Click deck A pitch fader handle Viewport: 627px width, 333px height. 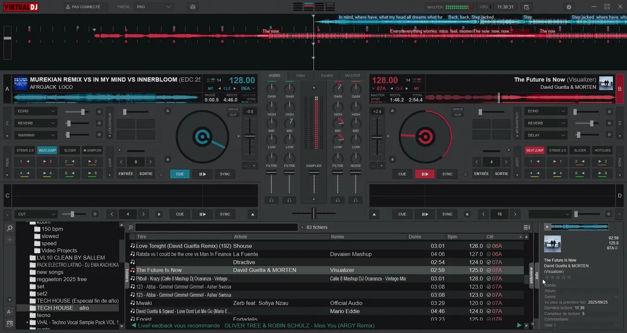pos(250,136)
